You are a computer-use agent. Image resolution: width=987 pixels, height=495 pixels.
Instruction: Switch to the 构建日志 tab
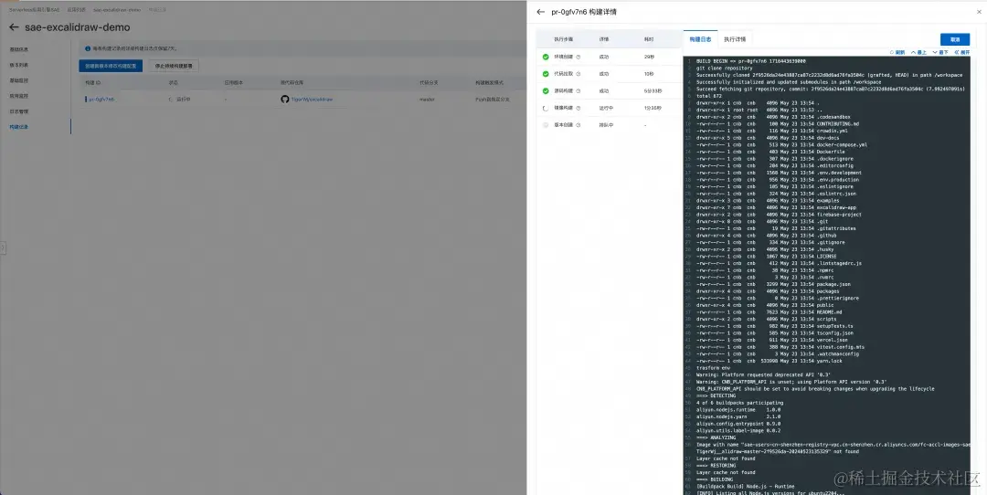(700, 39)
